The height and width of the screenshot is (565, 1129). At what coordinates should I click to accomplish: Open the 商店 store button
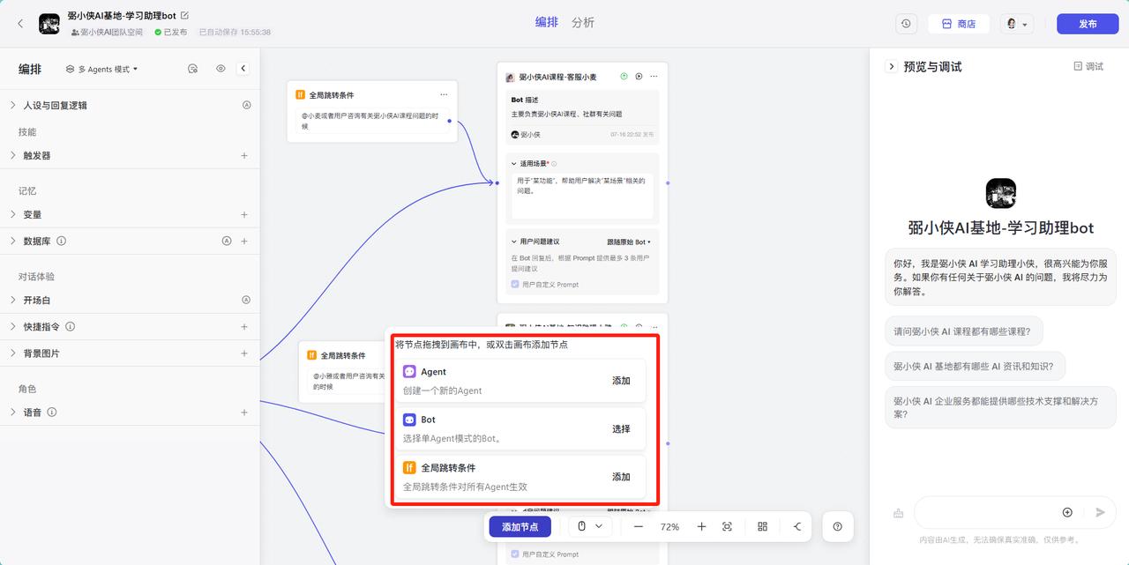point(958,24)
